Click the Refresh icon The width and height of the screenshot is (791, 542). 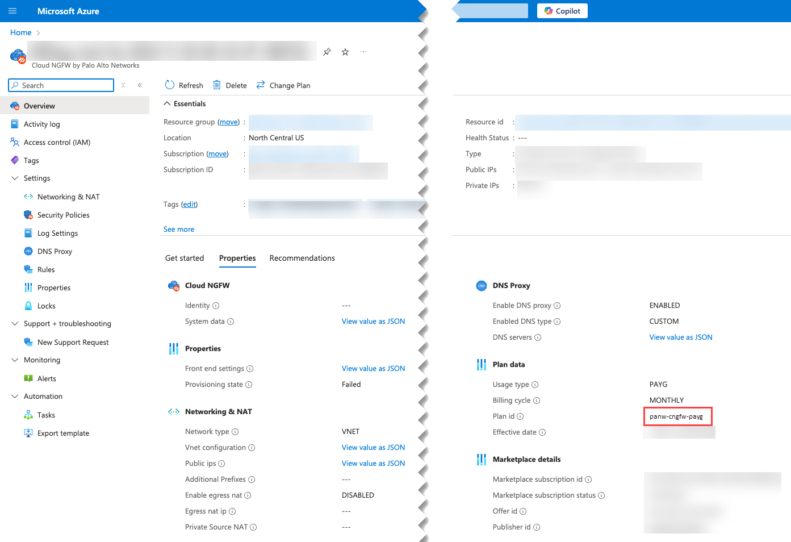[x=170, y=85]
